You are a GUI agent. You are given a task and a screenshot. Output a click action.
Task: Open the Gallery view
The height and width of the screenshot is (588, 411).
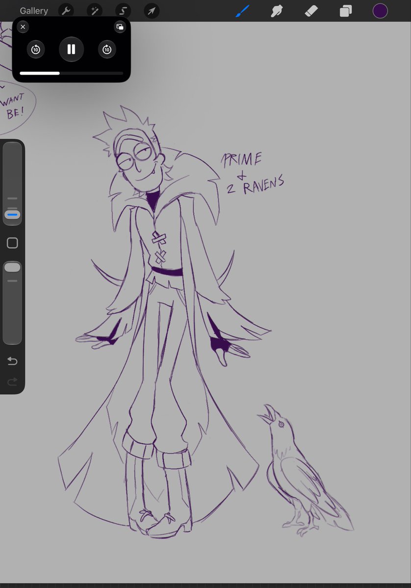[34, 11]
